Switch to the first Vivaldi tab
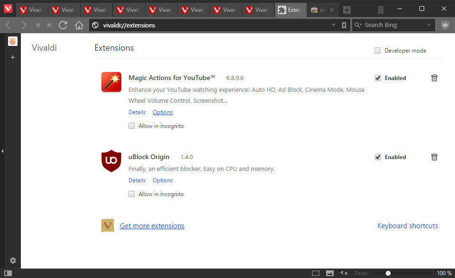 pos(31,10)
